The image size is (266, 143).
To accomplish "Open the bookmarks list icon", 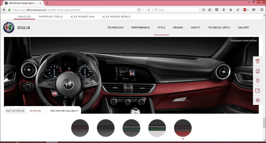I will point(210,10).
